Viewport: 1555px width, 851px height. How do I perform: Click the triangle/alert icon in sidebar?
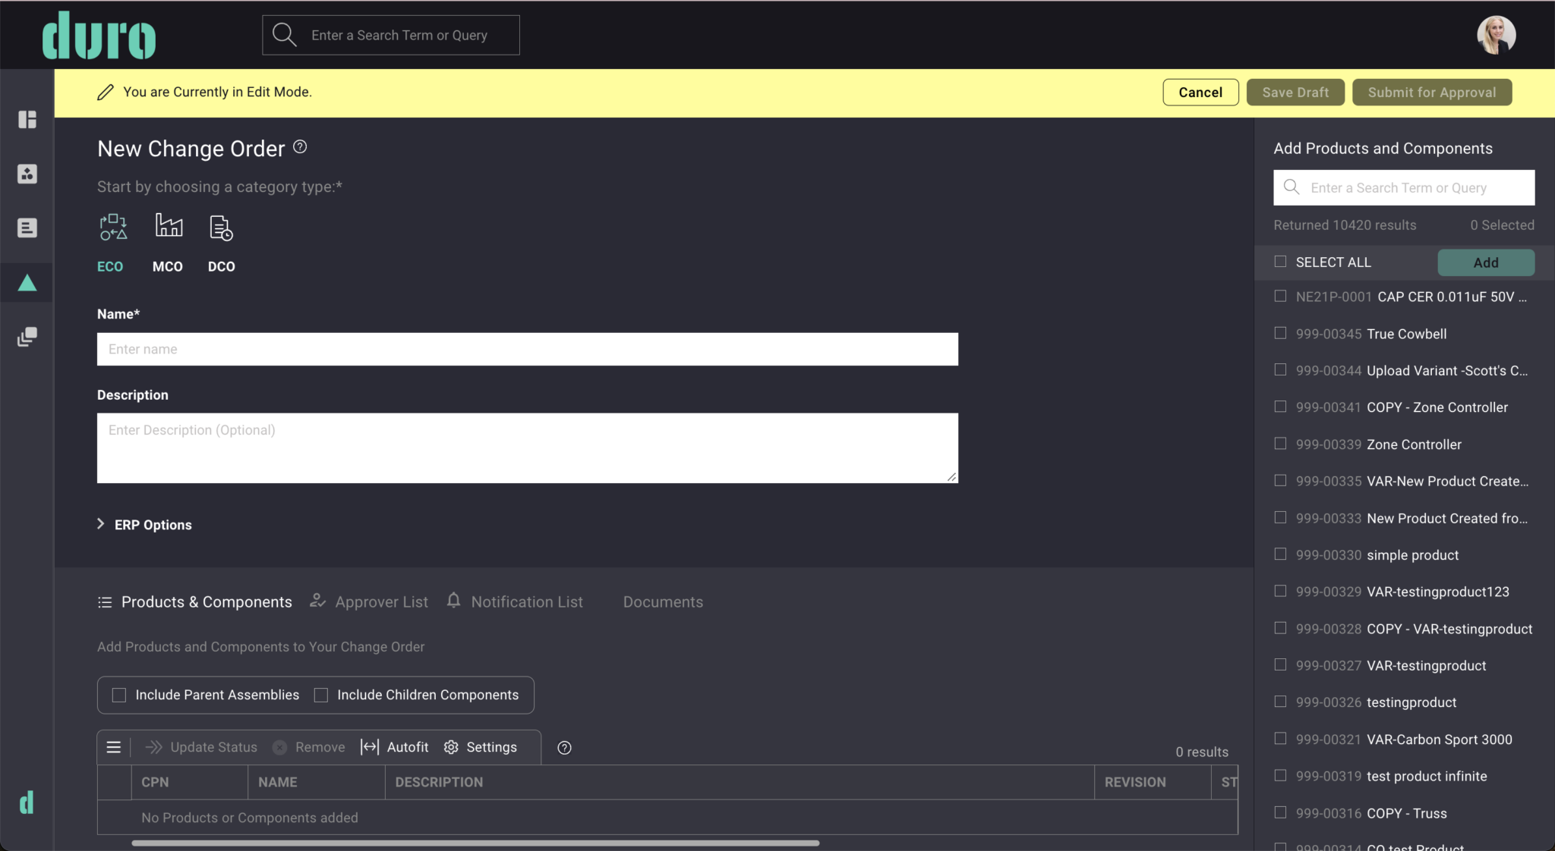click(27, 282)
